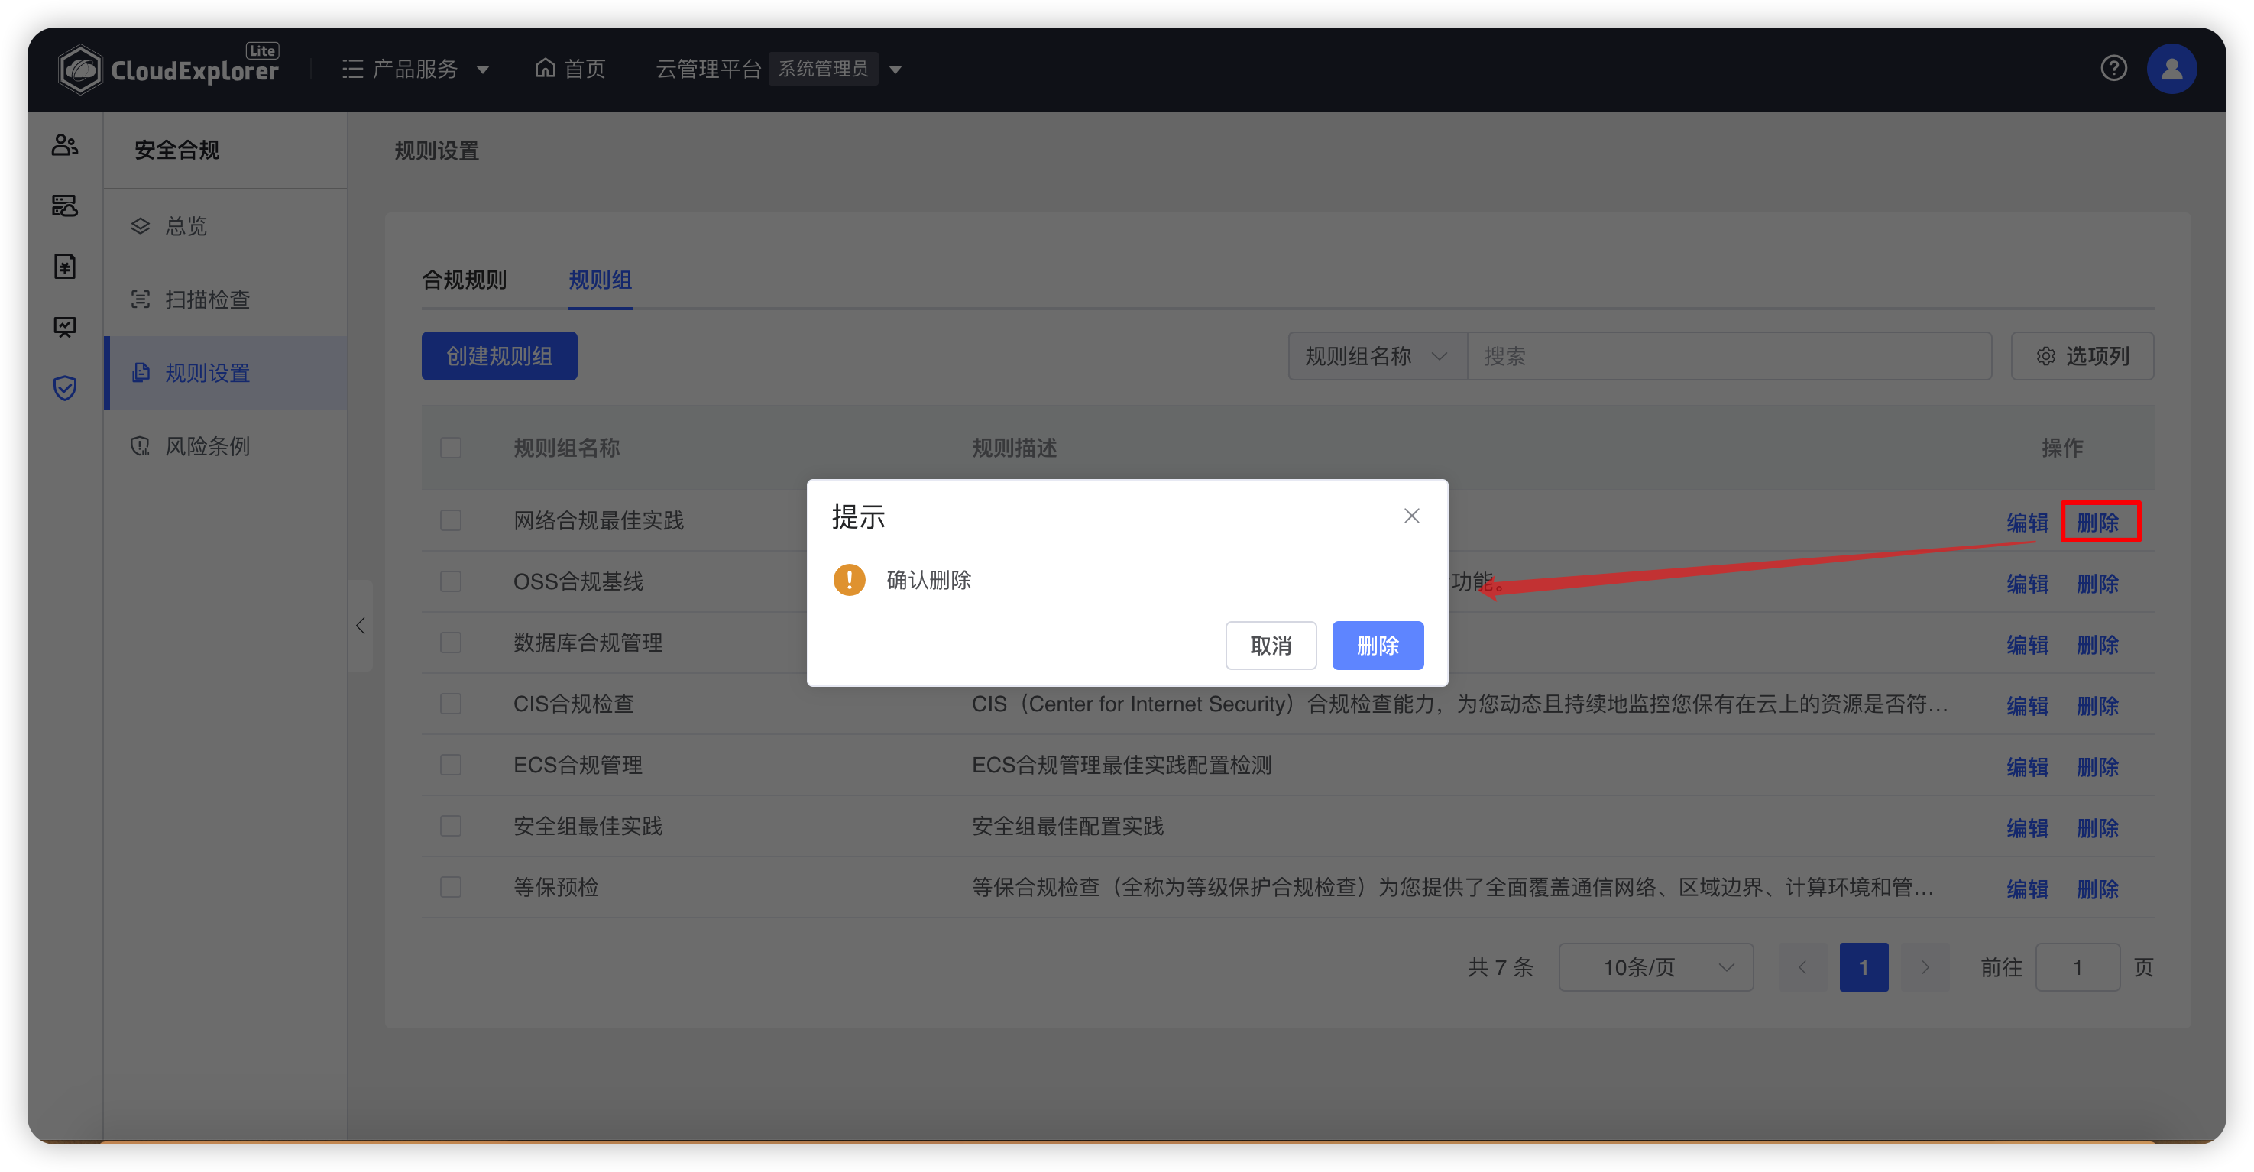This screenshot has width=2254, height=1172.
Task: Open 风险条例 in the sidebar menu
Action: (x=225, y=447)
